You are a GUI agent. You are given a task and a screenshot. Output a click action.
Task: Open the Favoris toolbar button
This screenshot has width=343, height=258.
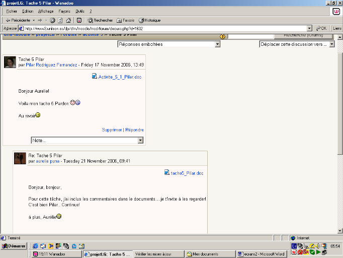pos(125,20)
